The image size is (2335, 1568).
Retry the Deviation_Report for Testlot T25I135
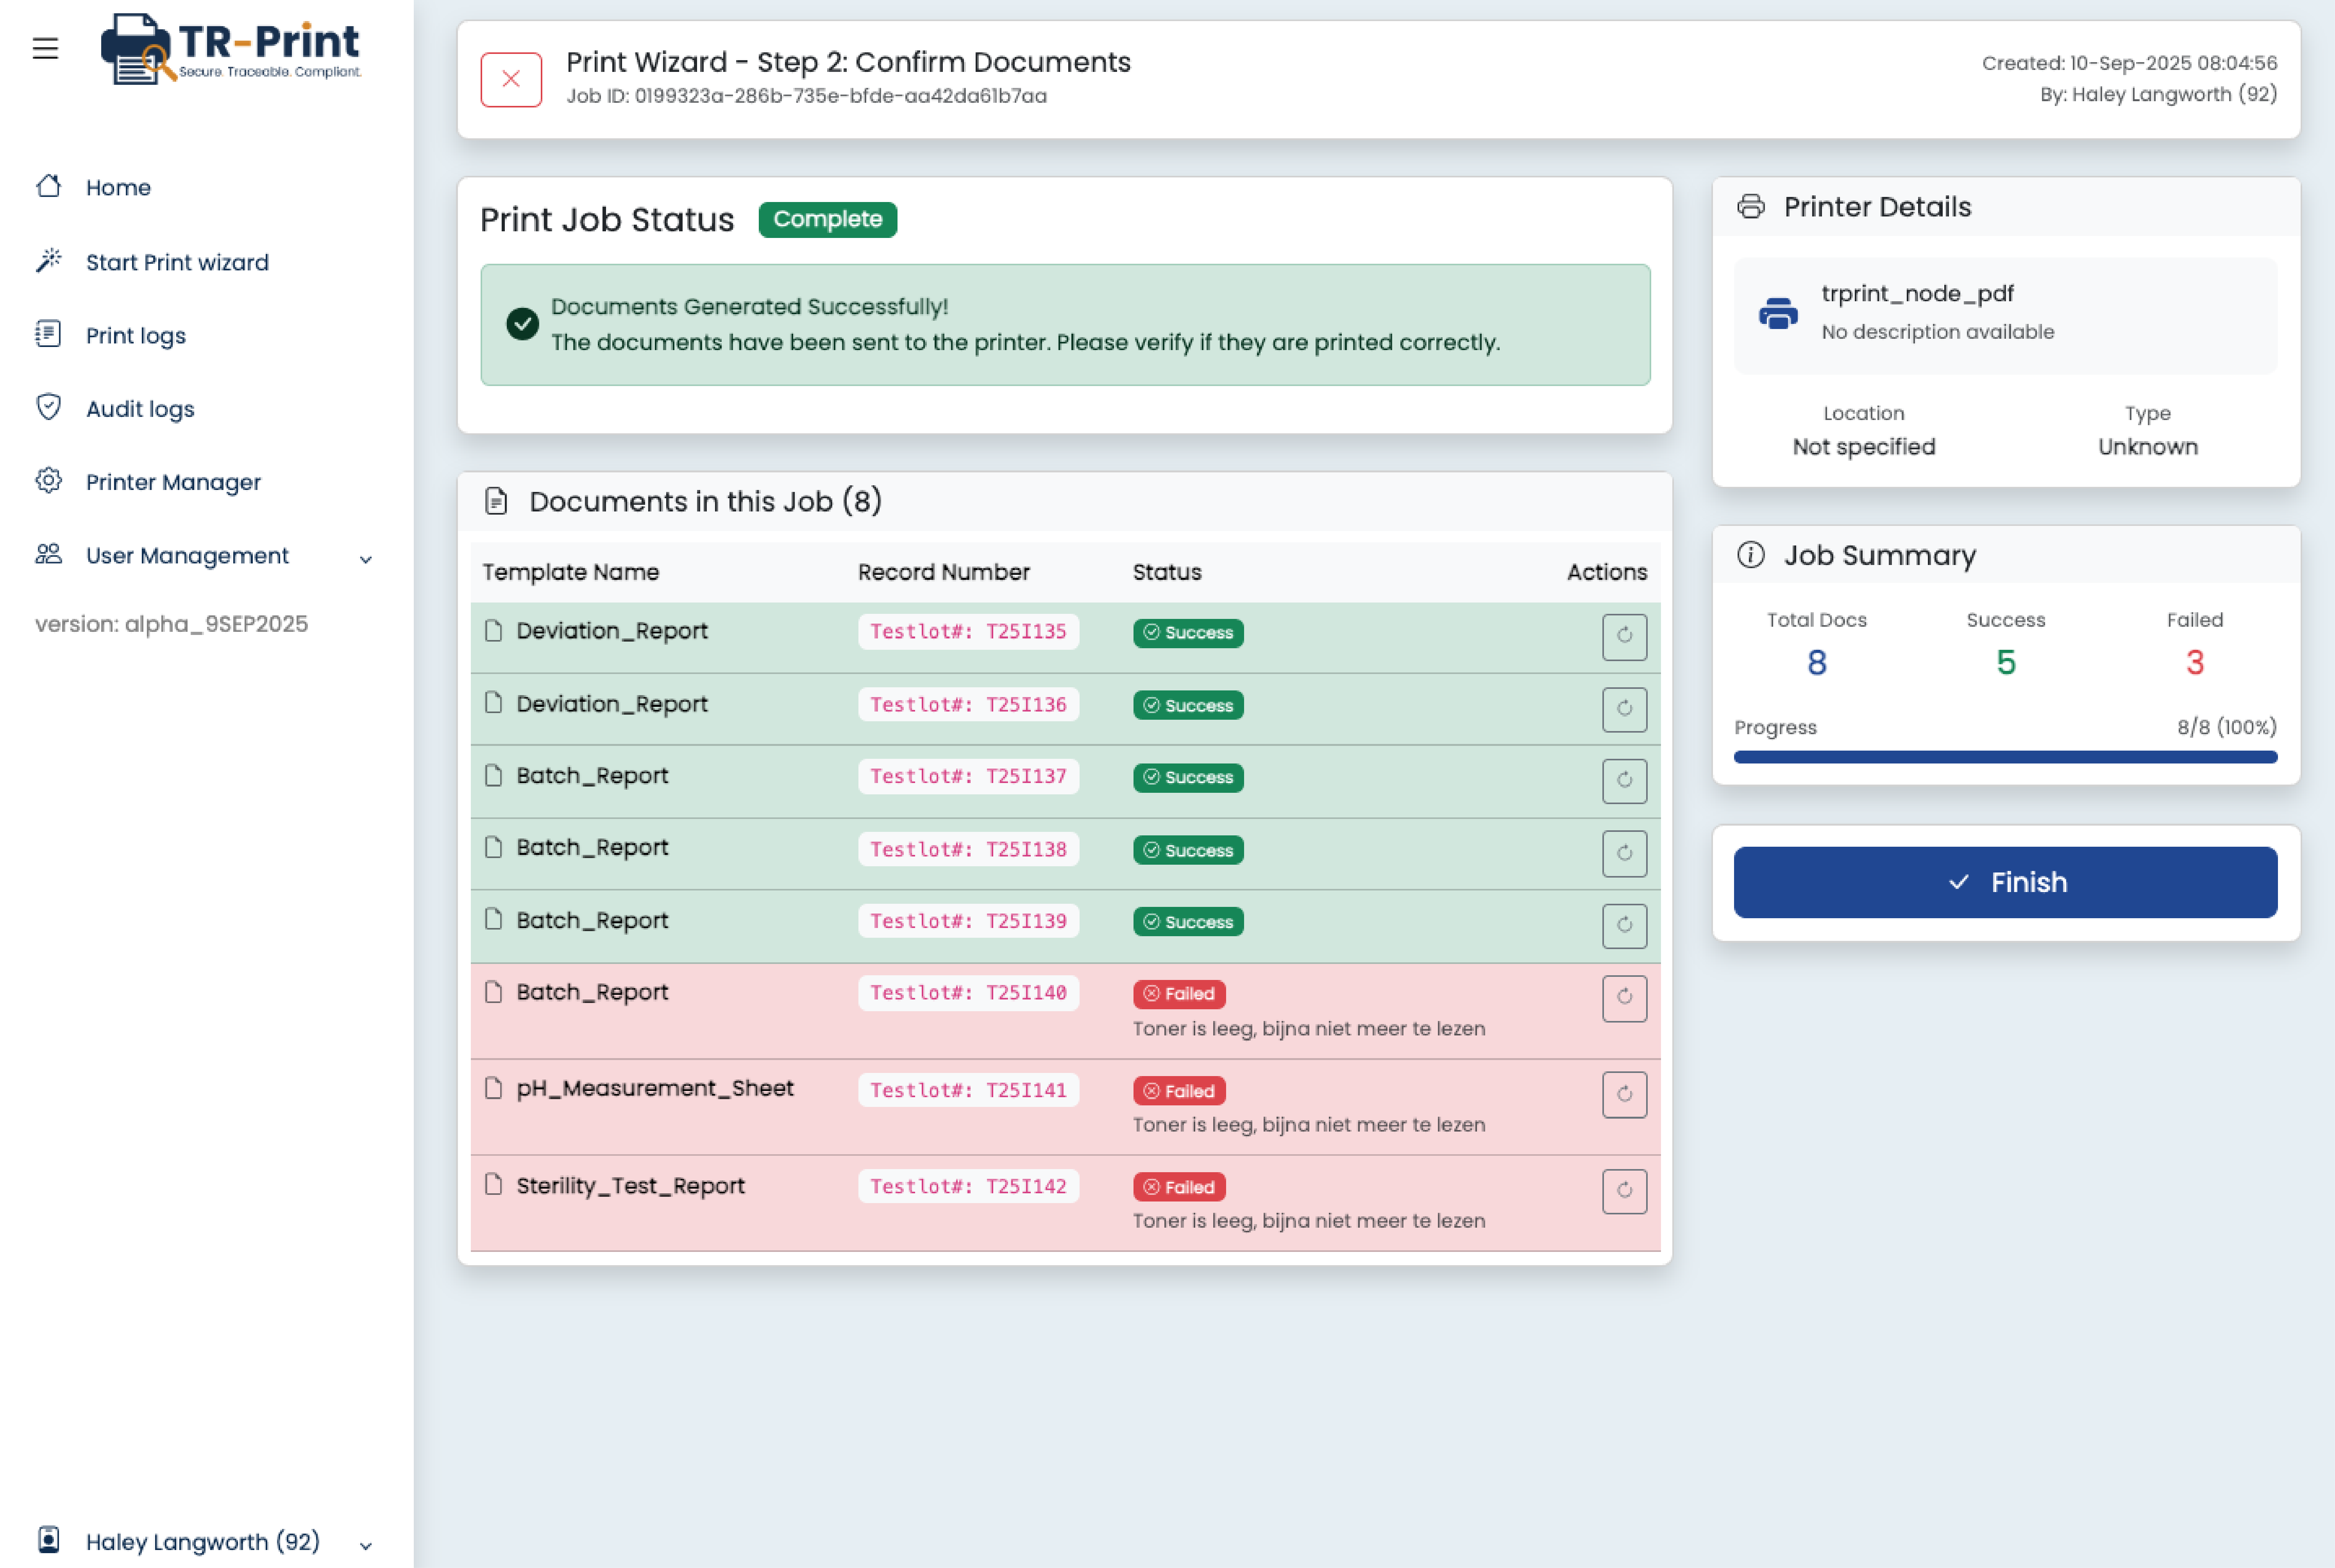coord(1624,636)
